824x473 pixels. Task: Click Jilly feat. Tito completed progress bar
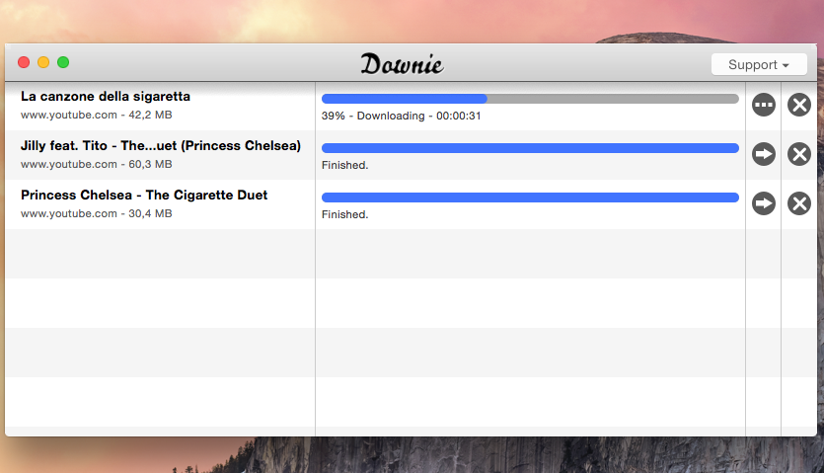coord(530,148)
